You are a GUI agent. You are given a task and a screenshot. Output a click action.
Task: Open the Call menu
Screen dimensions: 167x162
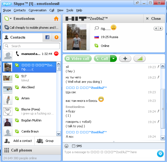click(52, 10)
